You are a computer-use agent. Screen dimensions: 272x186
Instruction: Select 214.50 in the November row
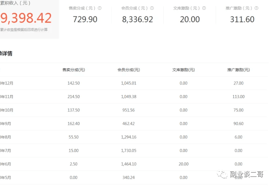(74, 97)
